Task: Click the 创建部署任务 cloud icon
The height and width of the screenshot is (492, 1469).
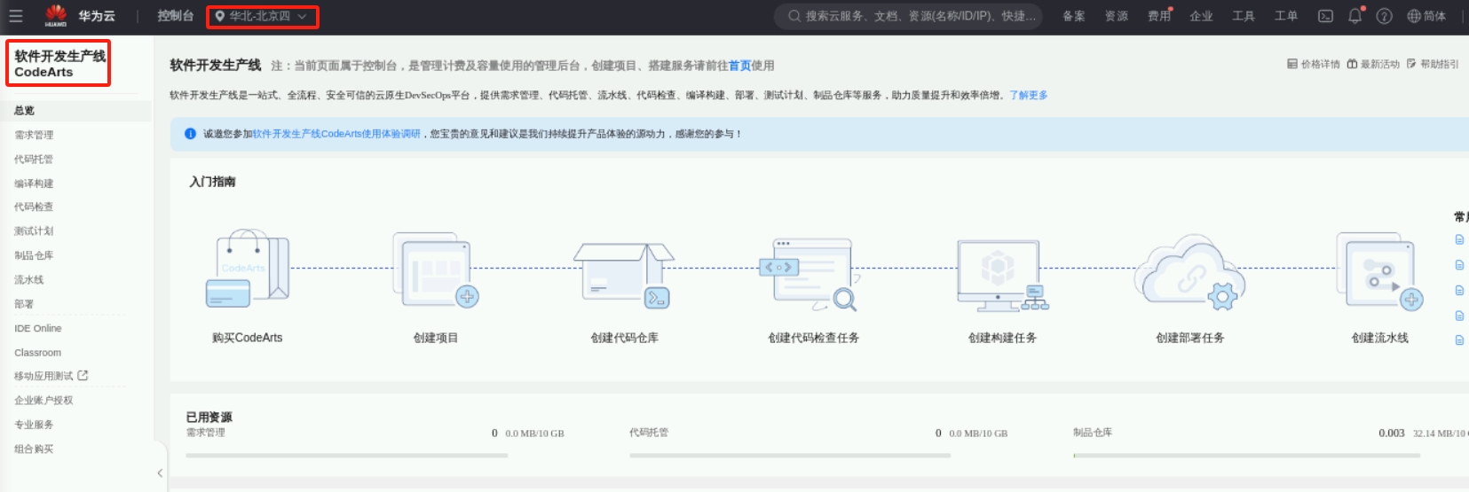Action: click(1189, 272)
